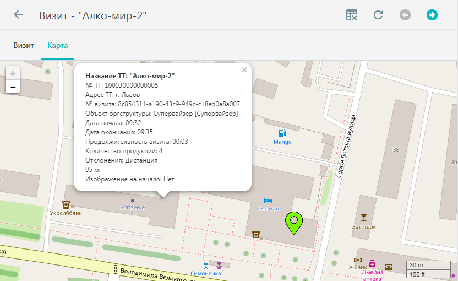Image resolution: width=458 pixels, height=281 pixels.
Task: Click the Дата окончания: 09:35 line
Action: pyautogui.click(x=119, y=132)
